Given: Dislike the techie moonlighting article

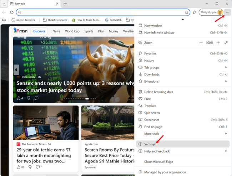Looking at the screenshot, I should (x=30, y=167).
